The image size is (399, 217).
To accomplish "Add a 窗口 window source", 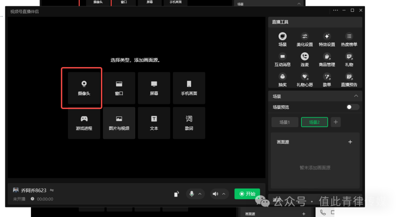I will point(119,88).
